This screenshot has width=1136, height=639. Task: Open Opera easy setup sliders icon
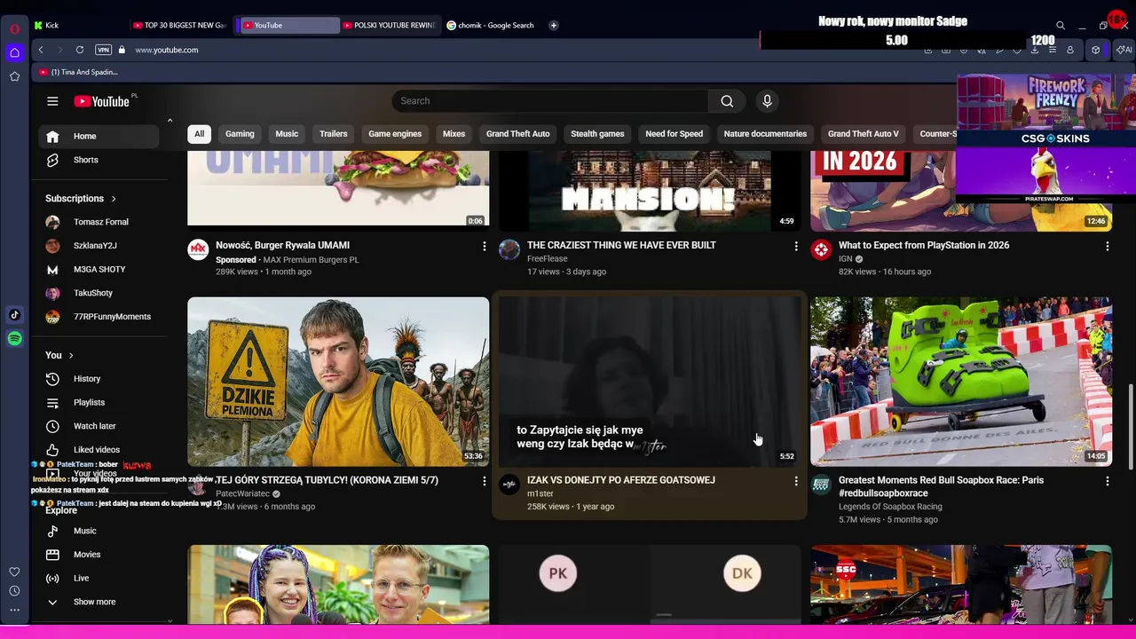1053,50
